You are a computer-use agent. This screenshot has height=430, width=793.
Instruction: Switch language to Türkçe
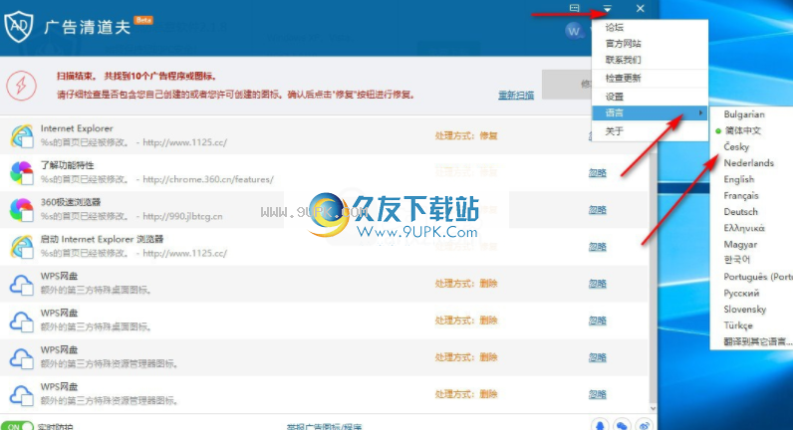point(738,325)
